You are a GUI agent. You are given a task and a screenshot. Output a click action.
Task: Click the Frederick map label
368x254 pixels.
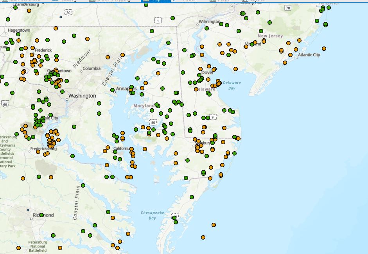click(43, 50)
